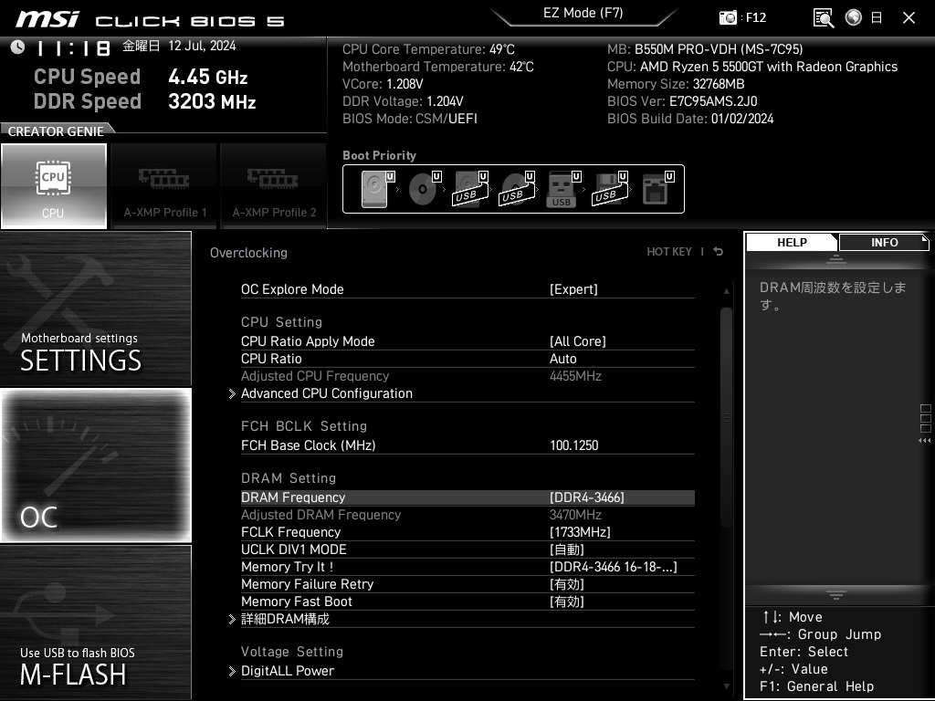
Task: Select the hard disk boot priority icon
Action: tap(378, 189)
